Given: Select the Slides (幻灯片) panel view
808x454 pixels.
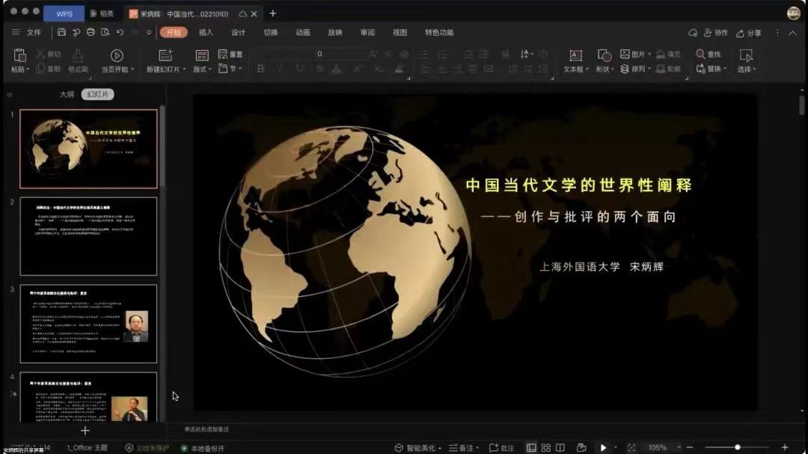Looking at the screenshot, I should click(97, 94).
